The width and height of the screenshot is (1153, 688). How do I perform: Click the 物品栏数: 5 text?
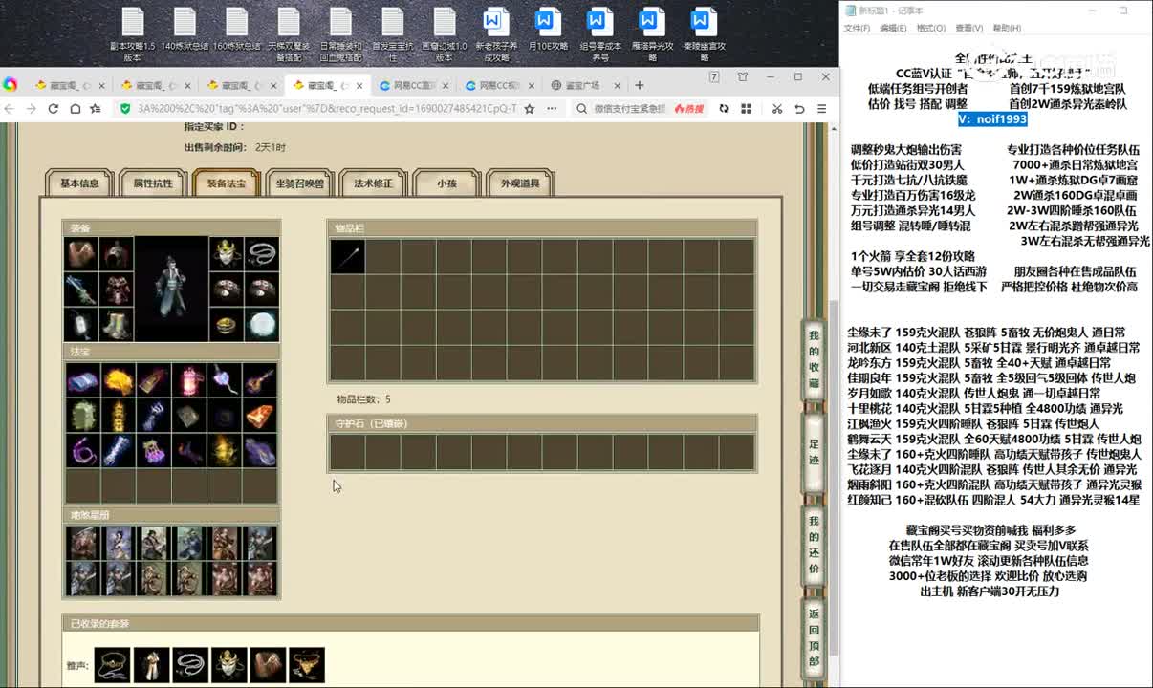tap(362, 399)
